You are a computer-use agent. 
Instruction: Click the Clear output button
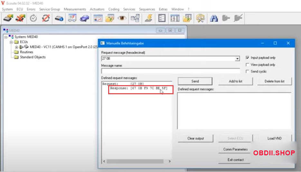[195, 139]
